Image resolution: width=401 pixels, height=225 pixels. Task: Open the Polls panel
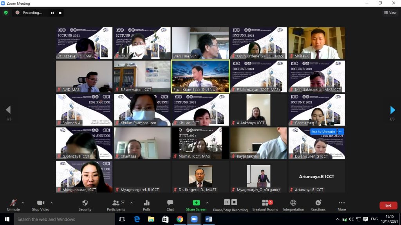coord(146,205)
